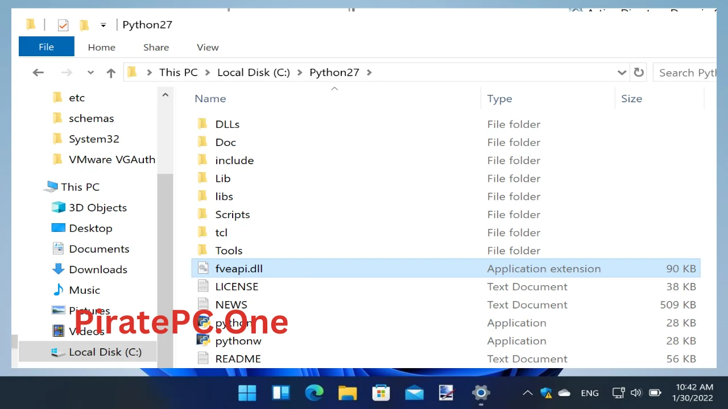The width and height of the screenshot is (728, 409).
Task: Sort files by the Type column
Action: click(500, 98)
